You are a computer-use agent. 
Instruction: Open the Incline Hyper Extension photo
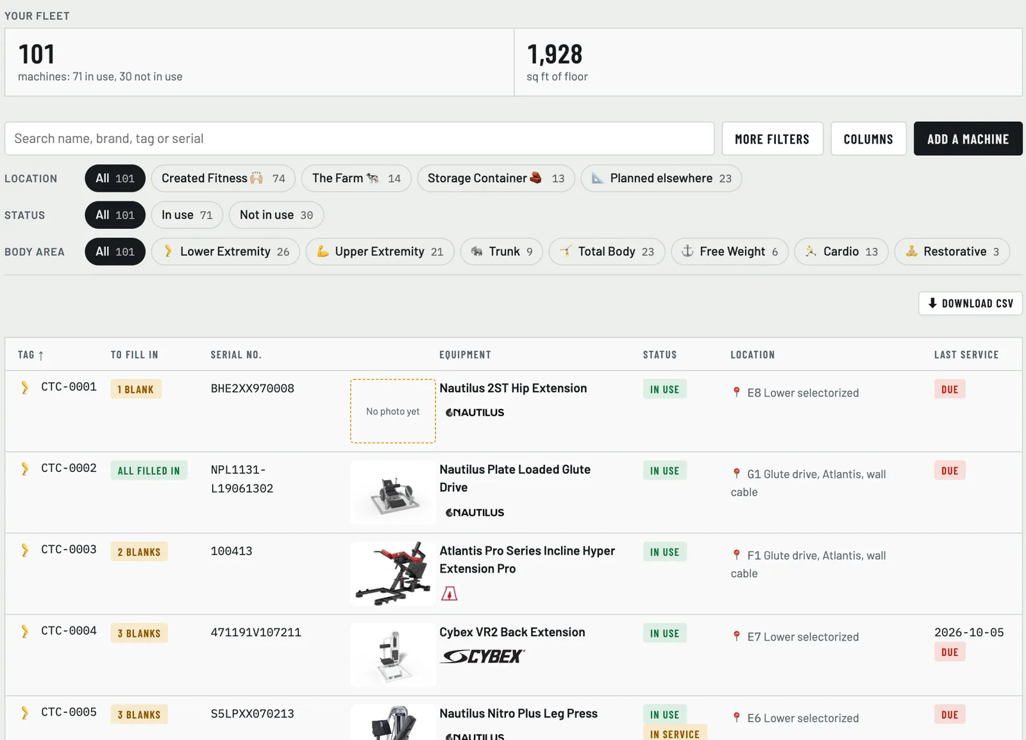pyautogui.click(x=393, y=574)
